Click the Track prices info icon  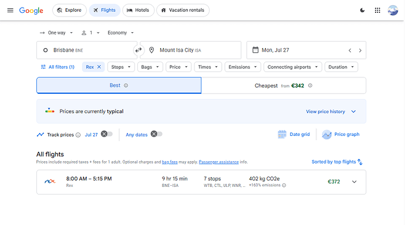tap(78, 135)
